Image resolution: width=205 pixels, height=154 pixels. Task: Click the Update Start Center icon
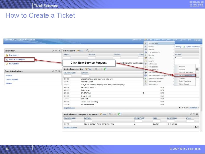pyautogui.click(x=184, y=47)
